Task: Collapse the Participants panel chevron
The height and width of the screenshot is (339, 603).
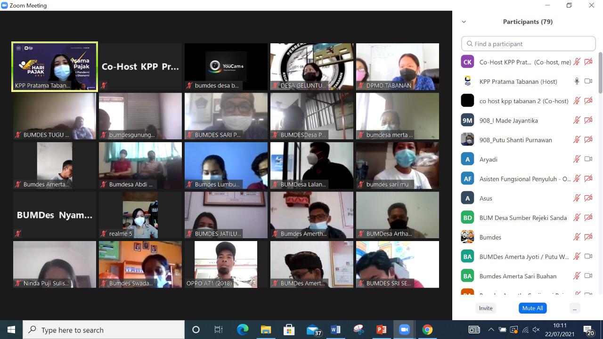Action: pyautogui.click(x=464, y=22)
